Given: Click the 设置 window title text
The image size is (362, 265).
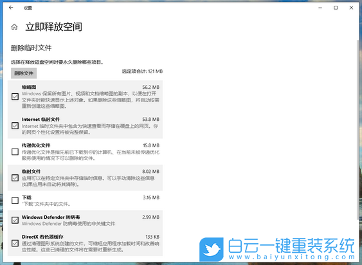Looking at the screenshot, I should (x=28, y=8).
